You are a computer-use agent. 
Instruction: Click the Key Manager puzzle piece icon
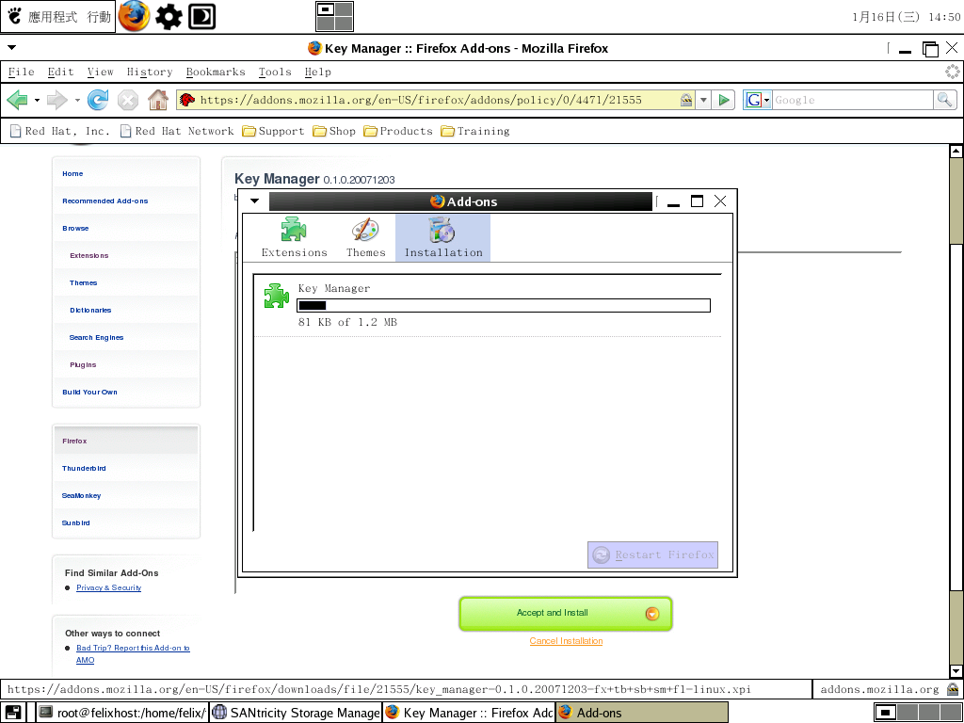[276, 296]
